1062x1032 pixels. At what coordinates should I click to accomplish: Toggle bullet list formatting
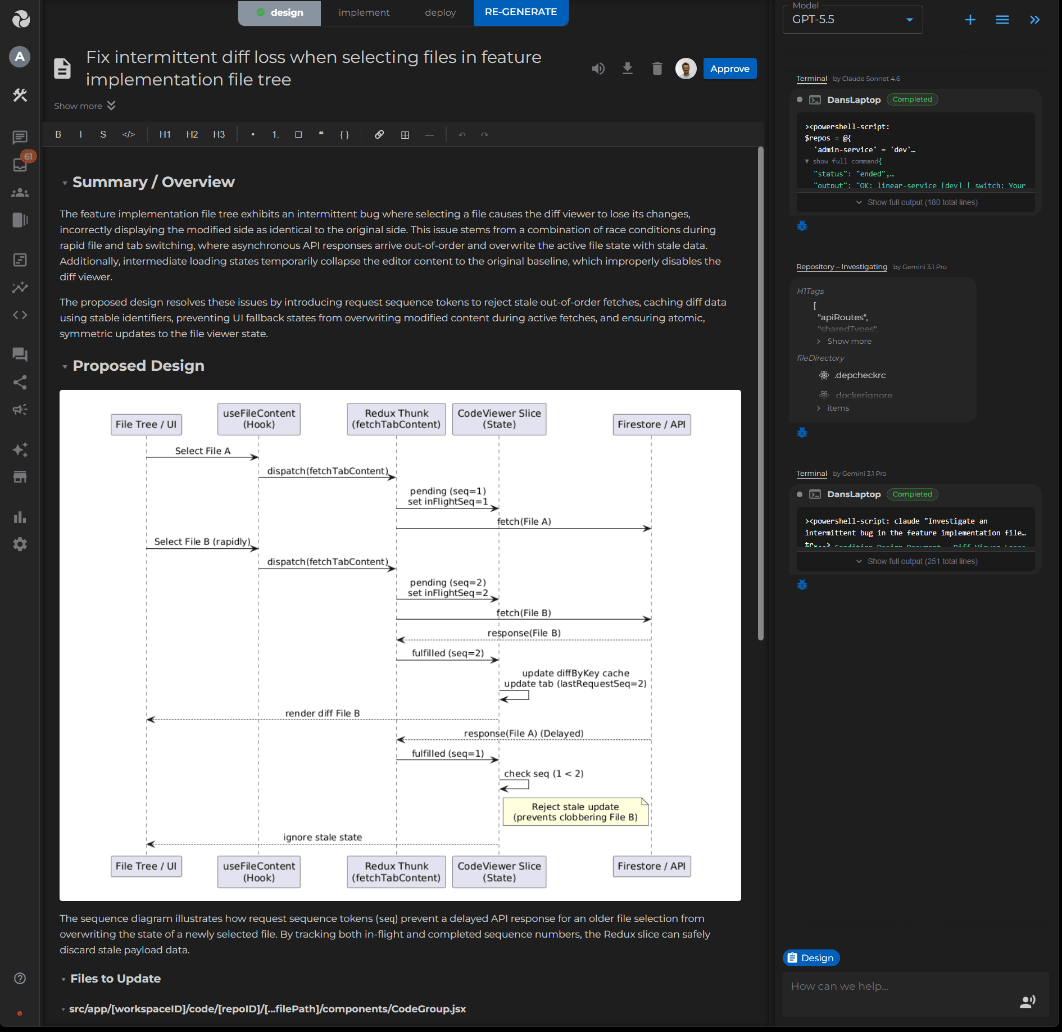(253, 134)
